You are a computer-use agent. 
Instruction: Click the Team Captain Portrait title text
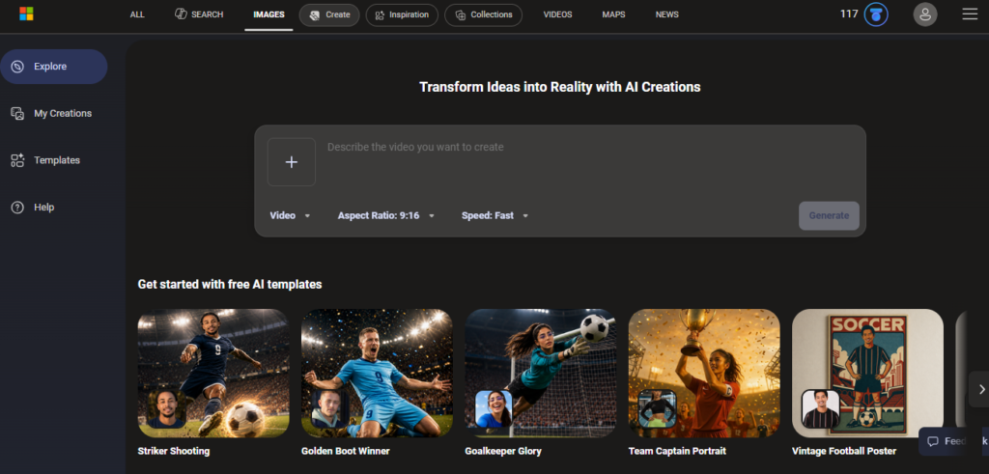pos(677,451)
